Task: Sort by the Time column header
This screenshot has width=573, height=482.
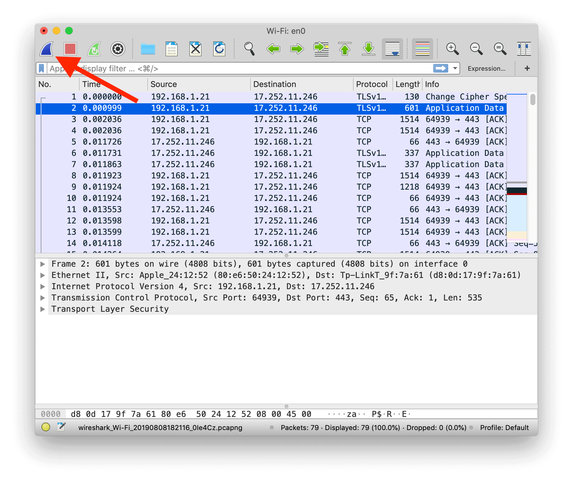Action: [113, 84]
